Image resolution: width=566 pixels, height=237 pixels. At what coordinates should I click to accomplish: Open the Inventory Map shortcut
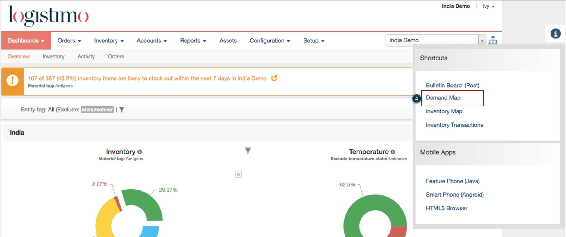(x=444, y=111)
